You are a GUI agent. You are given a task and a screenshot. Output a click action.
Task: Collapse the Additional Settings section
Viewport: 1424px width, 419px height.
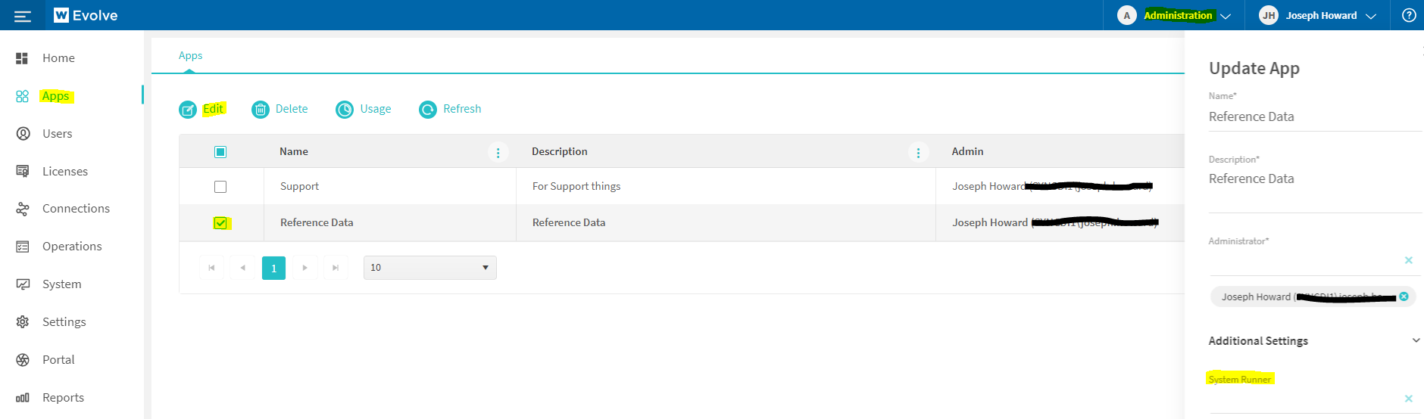tap(1416, 340)
